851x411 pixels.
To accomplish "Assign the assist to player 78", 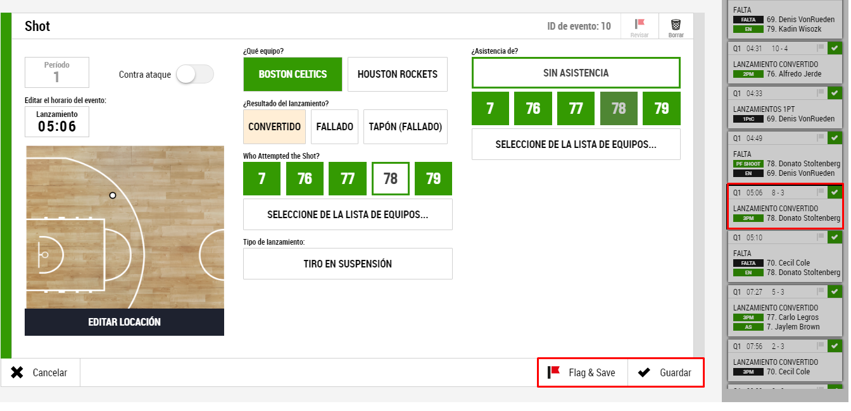I will [619, 108].
